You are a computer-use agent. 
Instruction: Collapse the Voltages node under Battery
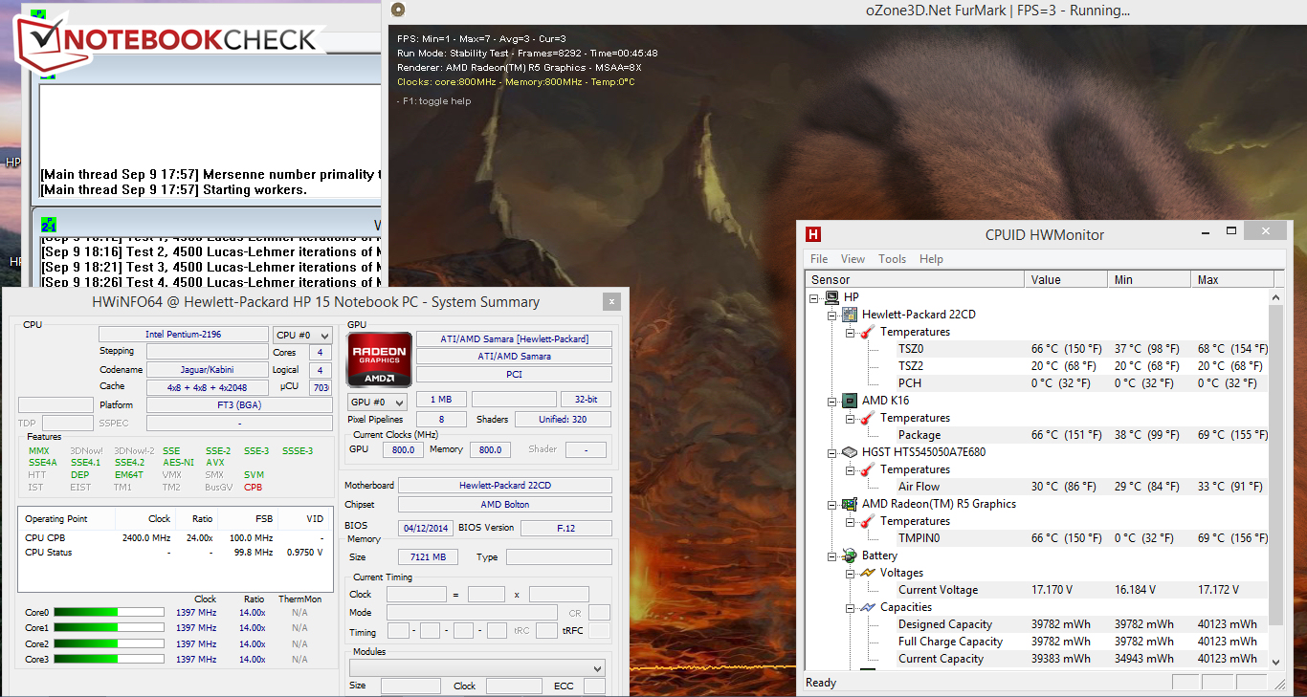pyautogui.click(x=850, y=573)
